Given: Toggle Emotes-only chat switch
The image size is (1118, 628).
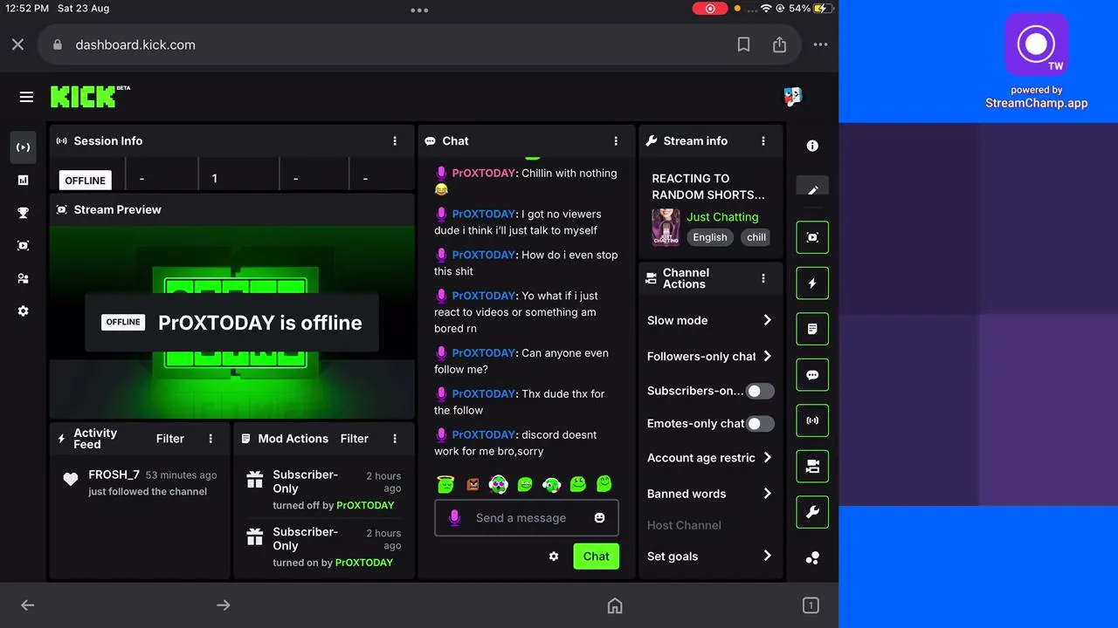Looking at the screenshot, I should pos(760,424).
